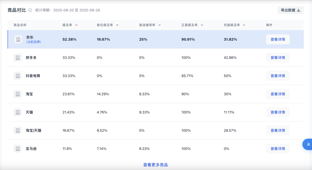Click the building icon next to 淘宝
312x170 pixels.
pyautogui.click(x=18, y=94)
